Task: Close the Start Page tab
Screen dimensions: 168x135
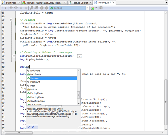Action: (x=19, y=3)
